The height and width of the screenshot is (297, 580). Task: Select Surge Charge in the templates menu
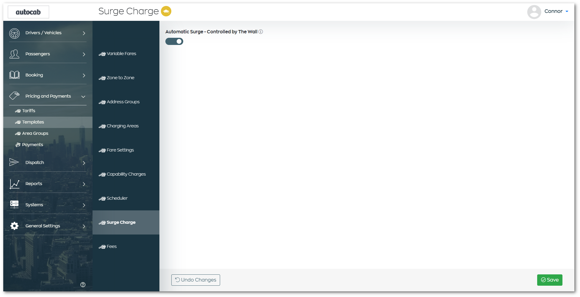(126, 222)
